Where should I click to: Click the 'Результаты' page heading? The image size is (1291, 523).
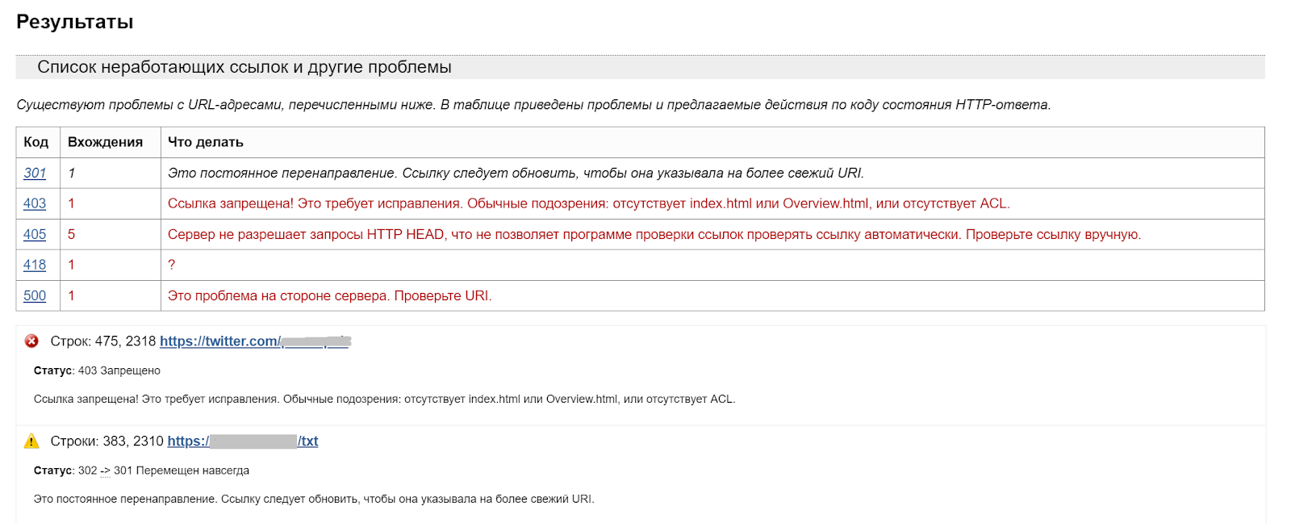(75, 22)
